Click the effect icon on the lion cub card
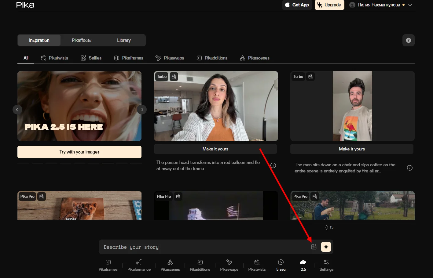 click(42, 197)
